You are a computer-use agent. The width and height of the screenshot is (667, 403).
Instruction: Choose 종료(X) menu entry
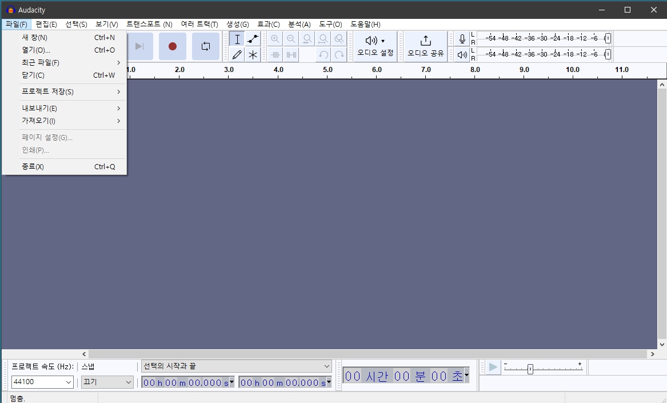pos(64,166)
